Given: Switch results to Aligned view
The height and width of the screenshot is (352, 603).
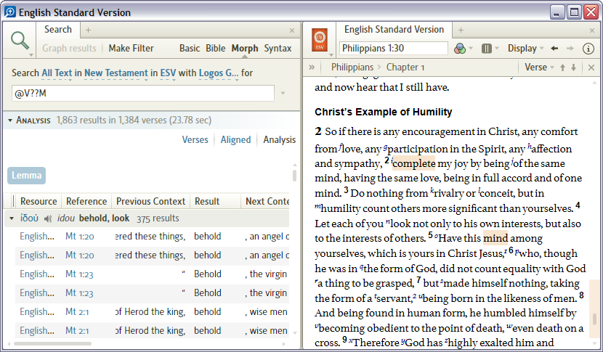Looking at the screenshot, I should tap(235, 140).
